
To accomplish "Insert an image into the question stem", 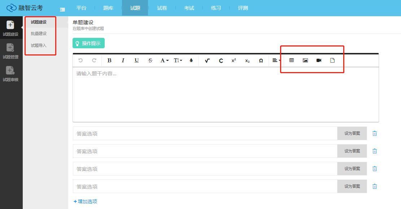I will click(x=305, y=61).
